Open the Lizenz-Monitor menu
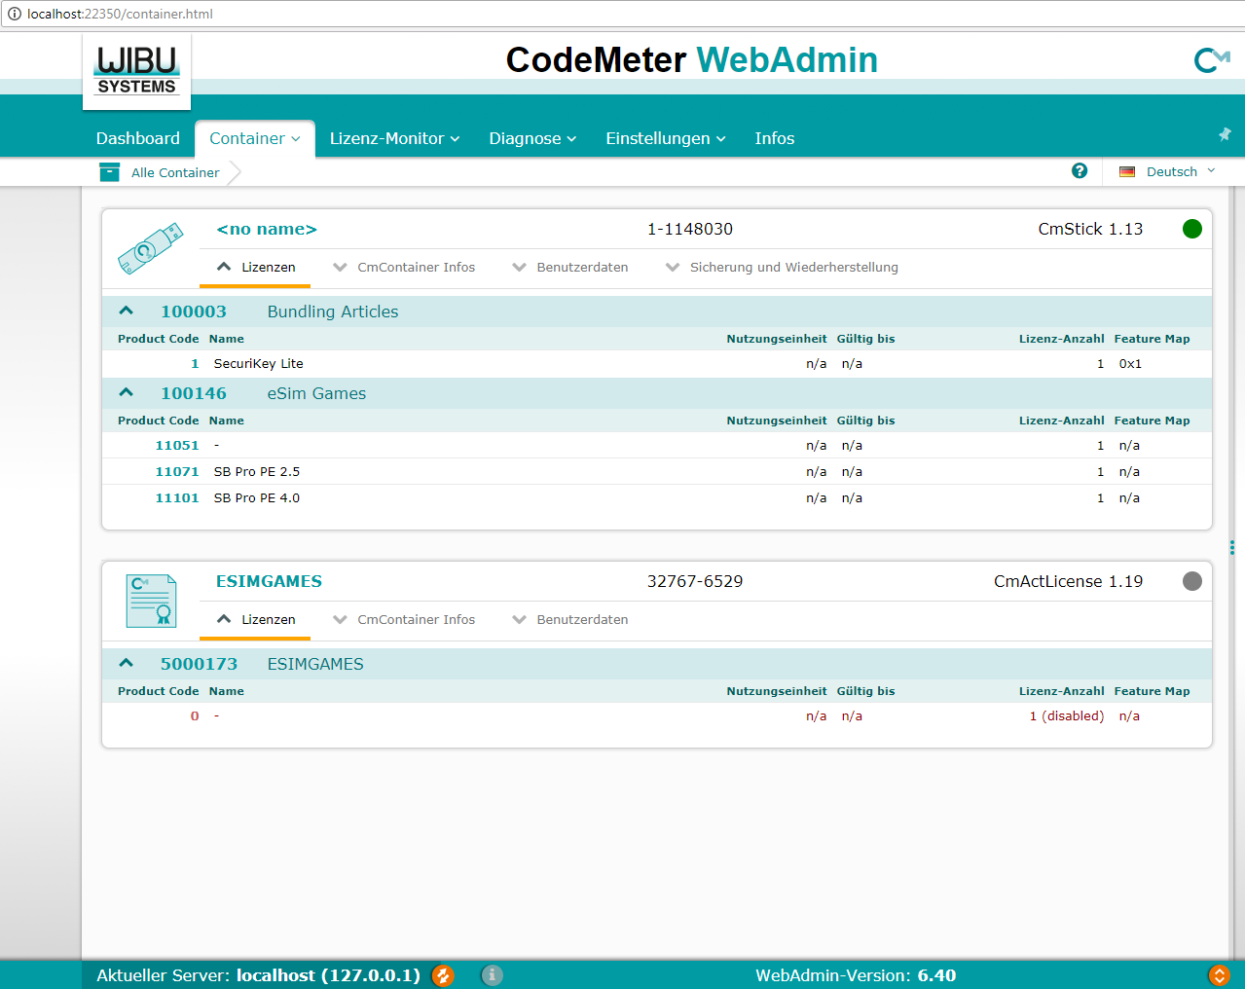1245x989 pixels. coord(394,138)
